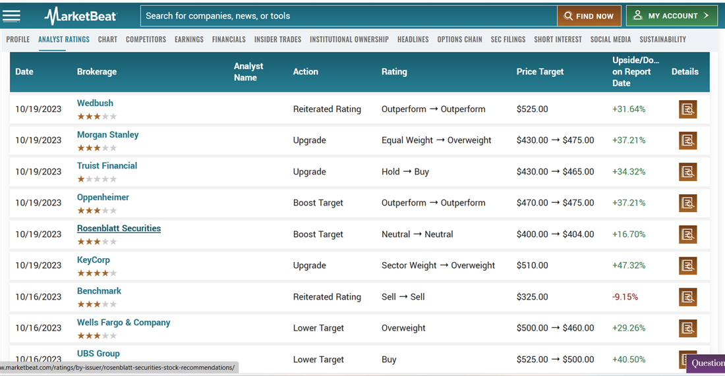Viewport: 725px width, 376px height.
Task: Open the Rosenblatt Securities brokerage link
Action: coord(119,228)
